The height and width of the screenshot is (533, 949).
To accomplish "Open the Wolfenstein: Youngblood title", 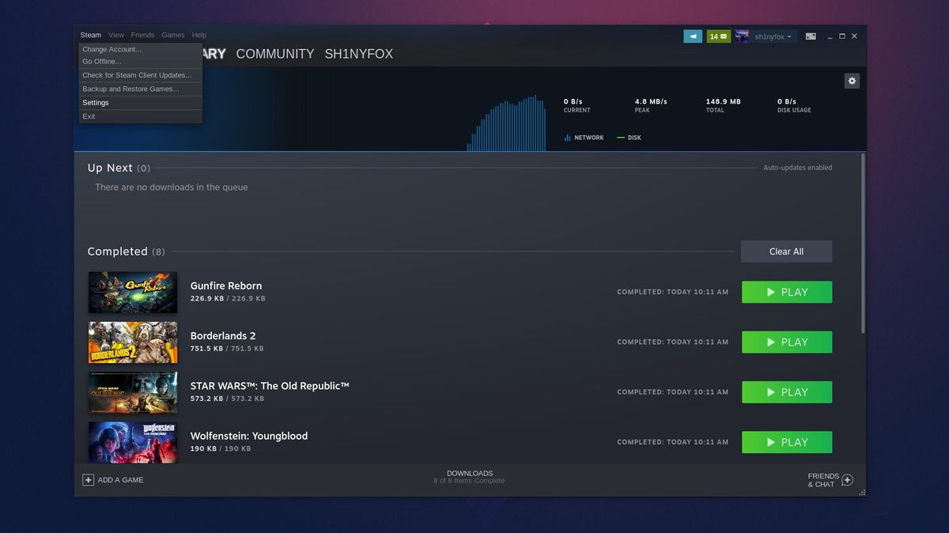I will pos(249,436).
